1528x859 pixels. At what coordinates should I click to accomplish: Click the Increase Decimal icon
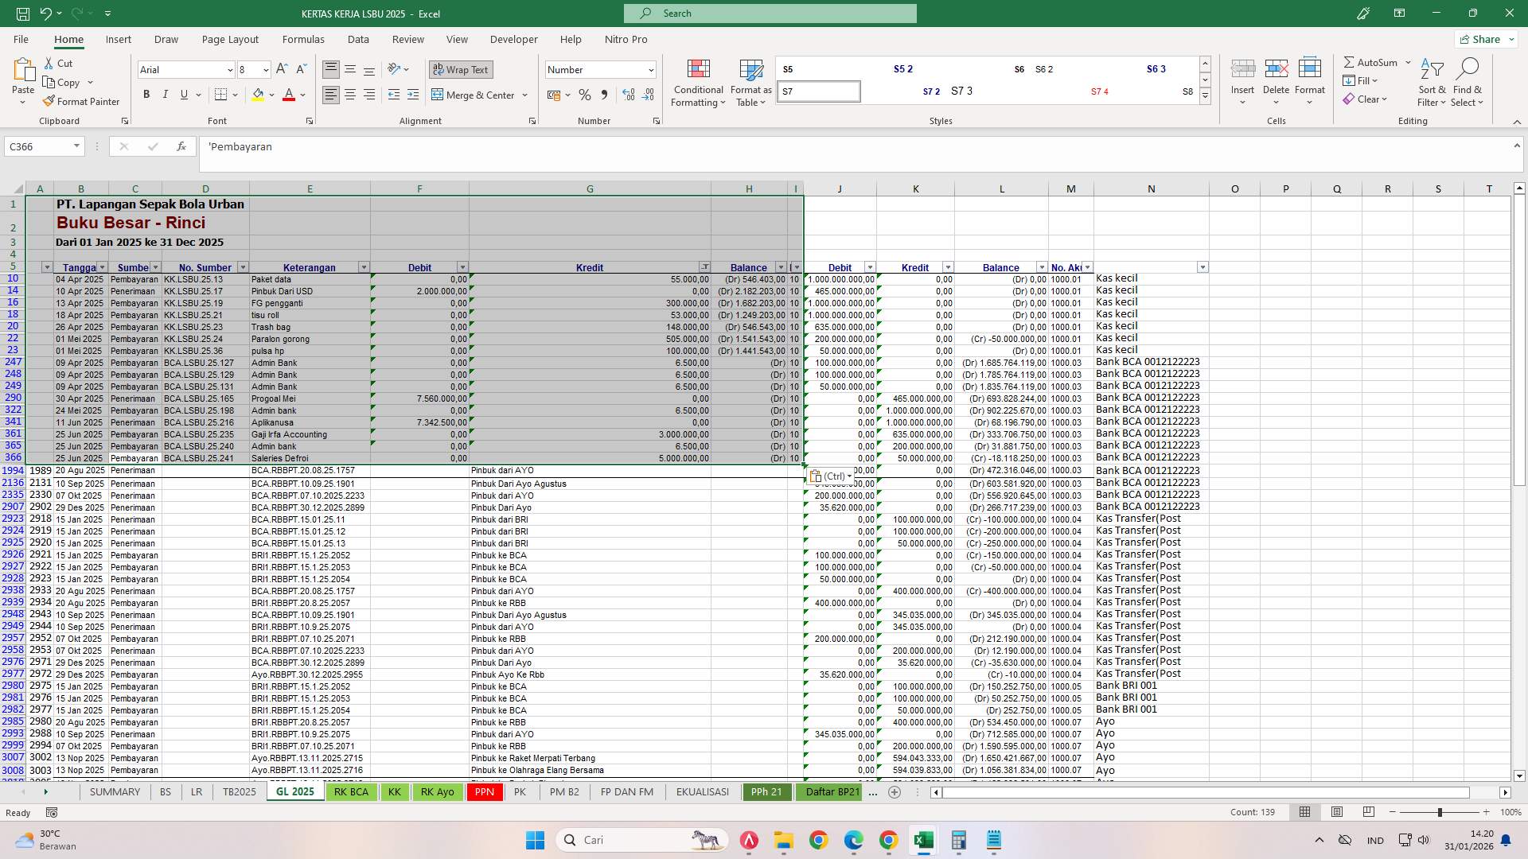(x=629, y=95)
